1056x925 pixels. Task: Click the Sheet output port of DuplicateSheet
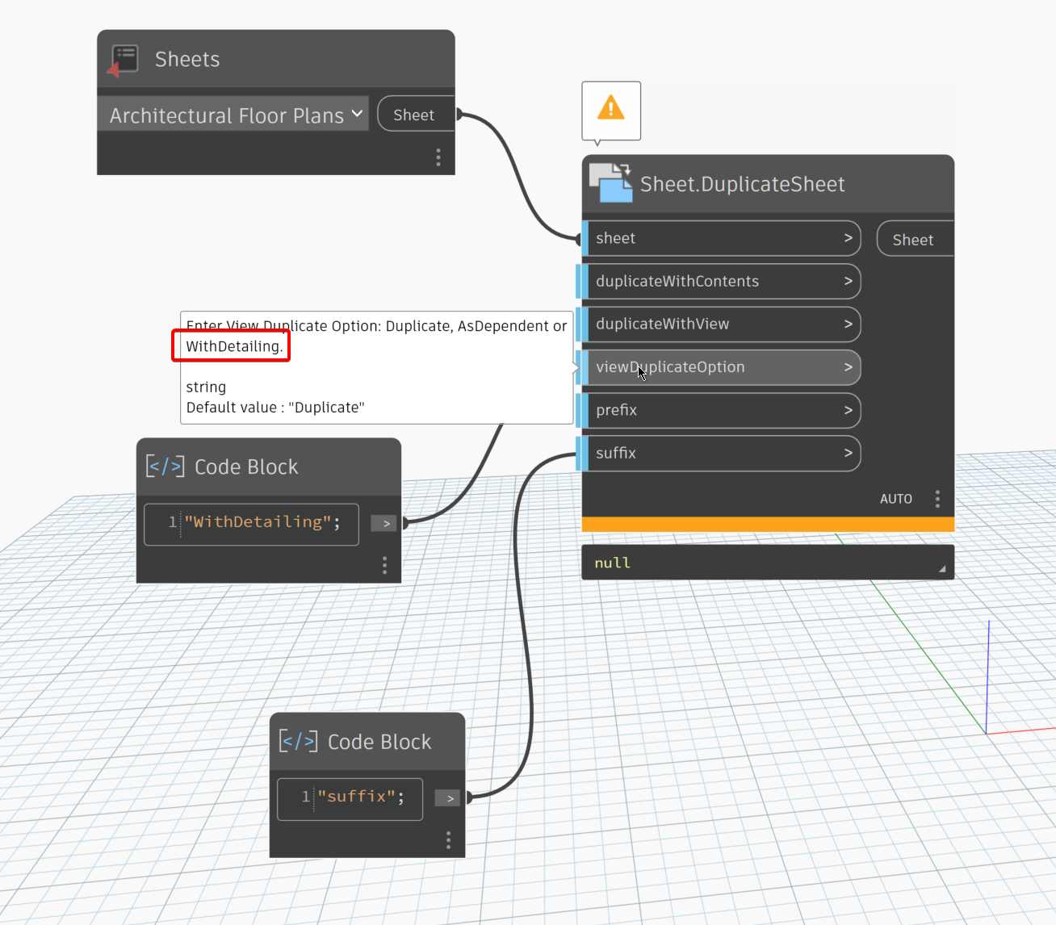[916, 239]
